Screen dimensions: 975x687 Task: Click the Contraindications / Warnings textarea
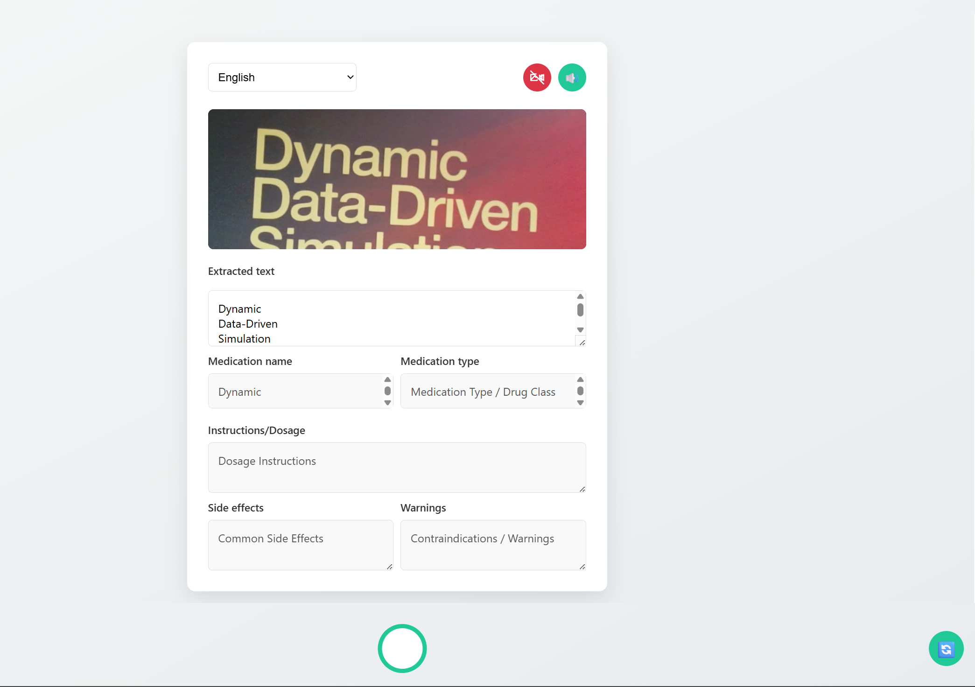point(493,545)
